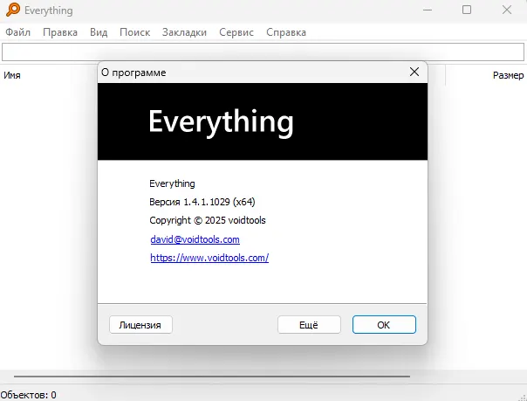Viewport: 527px width, 401px height.
Task: Open the Сервис menu
Action: point(236,32)
